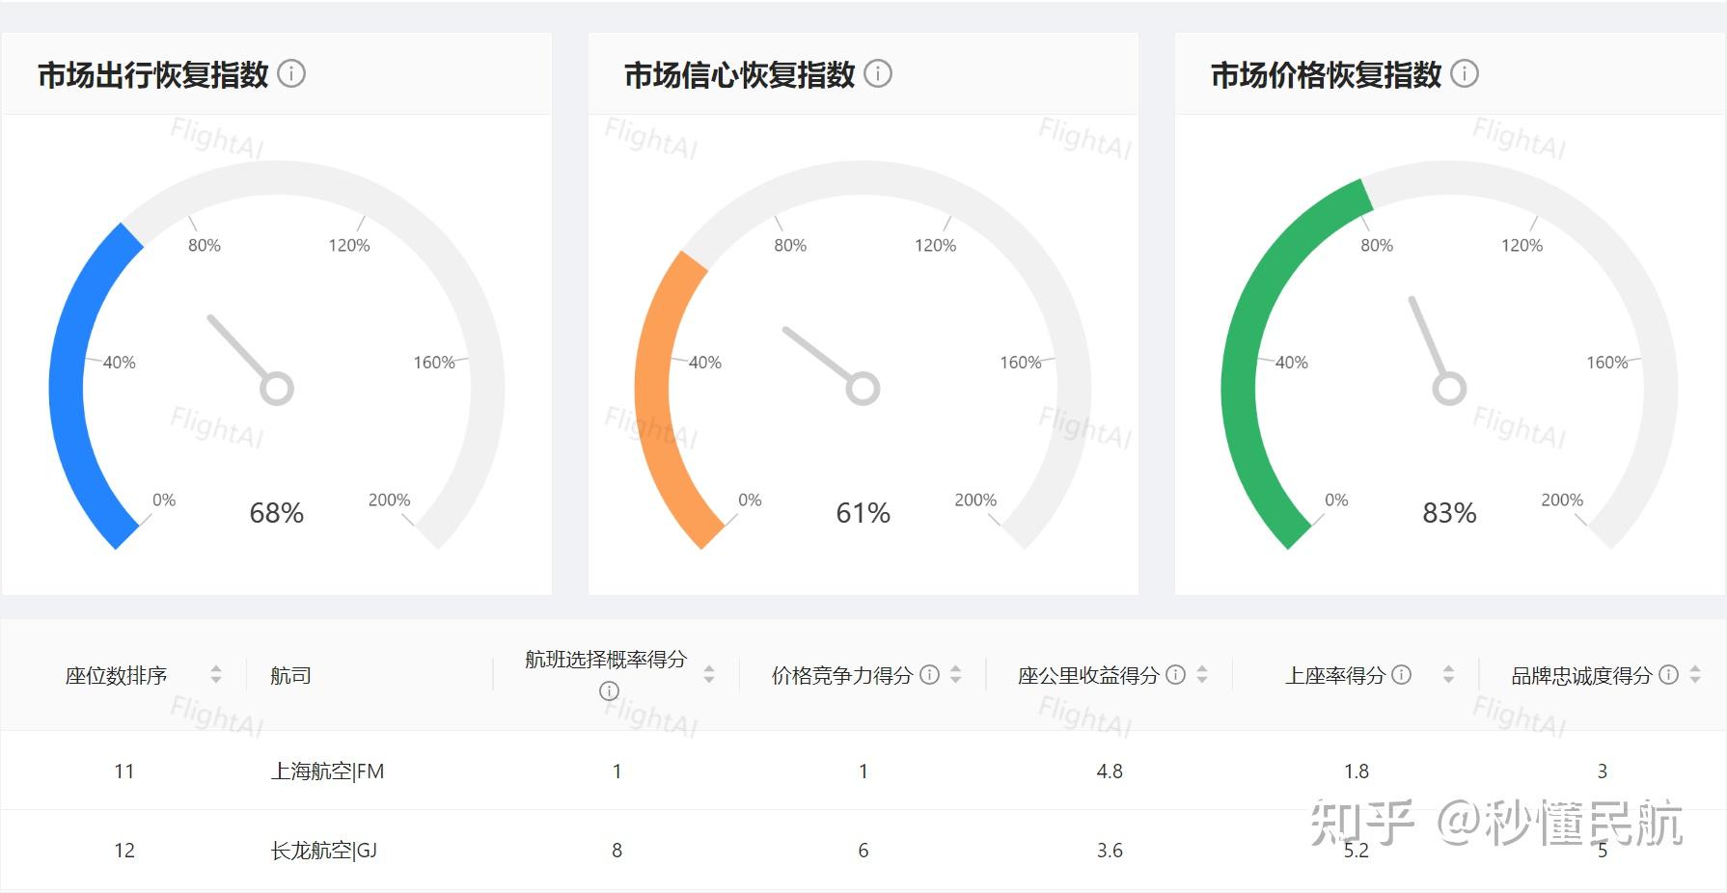Click the 价格竞争力得分 column header text

842,676
